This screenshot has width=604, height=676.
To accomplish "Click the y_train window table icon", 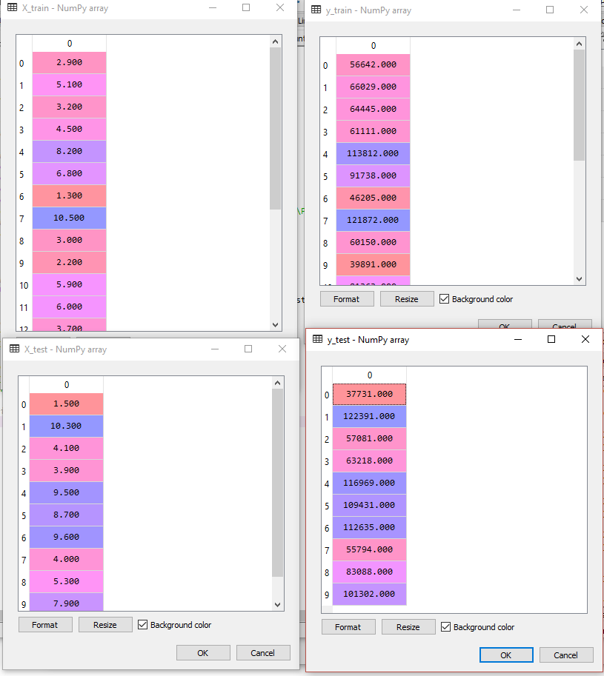I will (316, 10).
